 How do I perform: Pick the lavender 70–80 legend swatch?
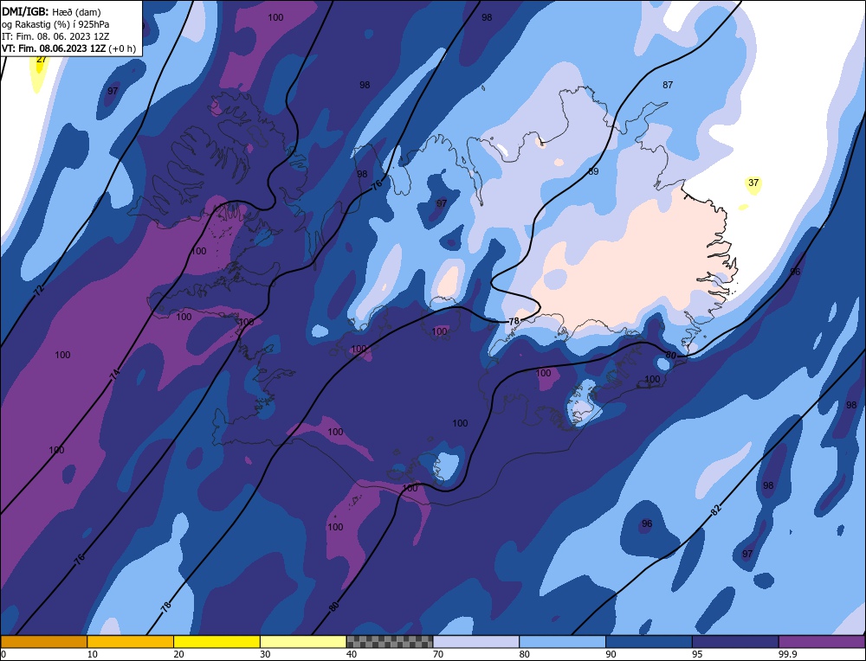click(x=476, y=642)
